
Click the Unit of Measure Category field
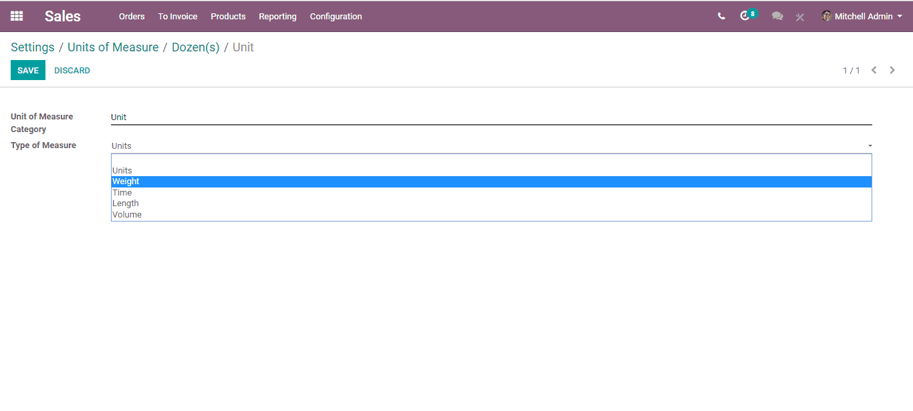[x=491, y=117]
